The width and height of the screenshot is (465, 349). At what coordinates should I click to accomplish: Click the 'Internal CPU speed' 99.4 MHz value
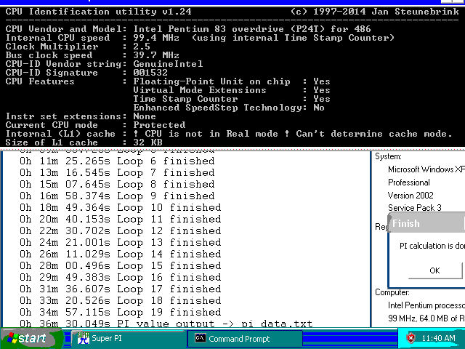point(156,38)
